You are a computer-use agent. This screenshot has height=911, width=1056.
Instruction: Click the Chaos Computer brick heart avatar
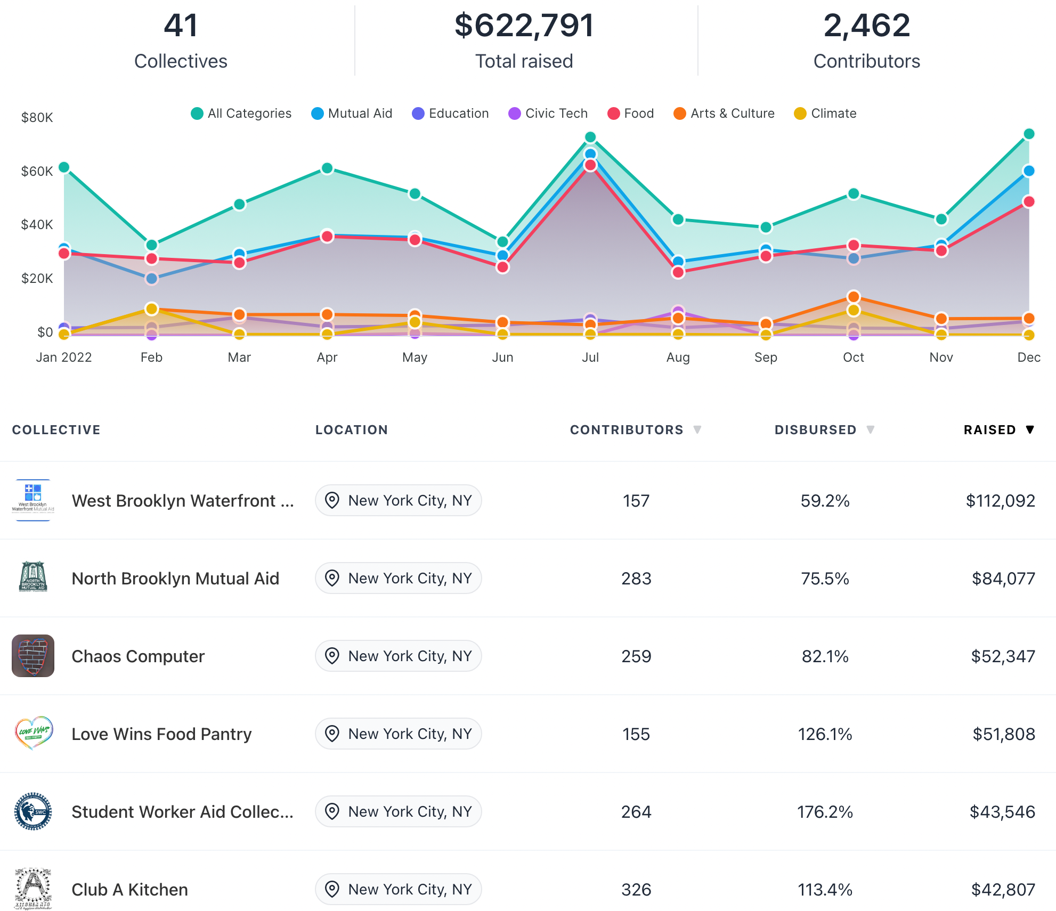pyautogui.click(x=33, y=656)
